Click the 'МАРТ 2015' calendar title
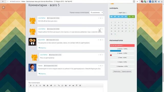 click(x=122, y=13)
